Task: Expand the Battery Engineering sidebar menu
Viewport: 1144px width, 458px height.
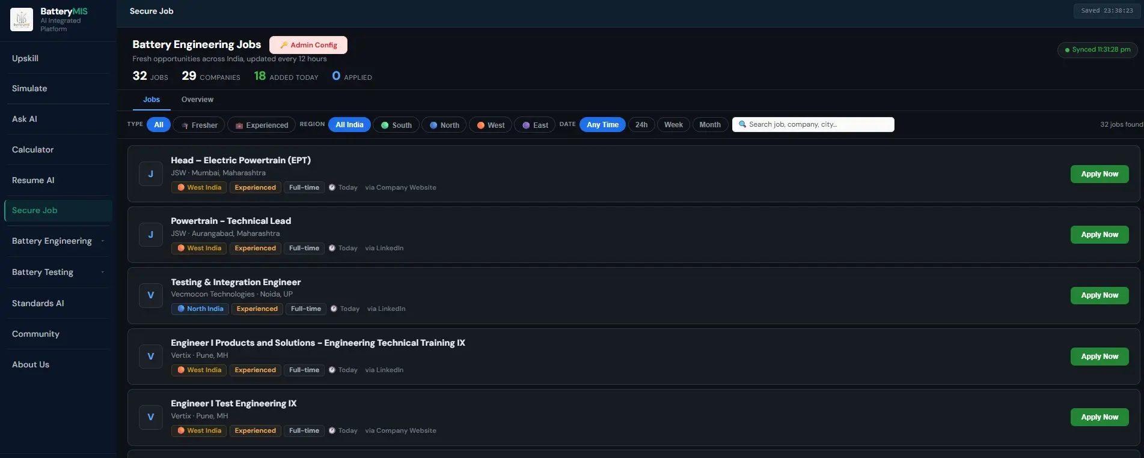Action: tap(58, 241)
